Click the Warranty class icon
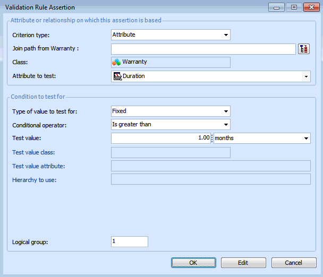The image size is (323, 277). click(x=116, y=62)
